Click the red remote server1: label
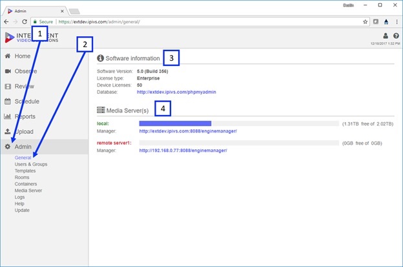Image resolution: width=403 pixels, height=267 pixels. 114,143
